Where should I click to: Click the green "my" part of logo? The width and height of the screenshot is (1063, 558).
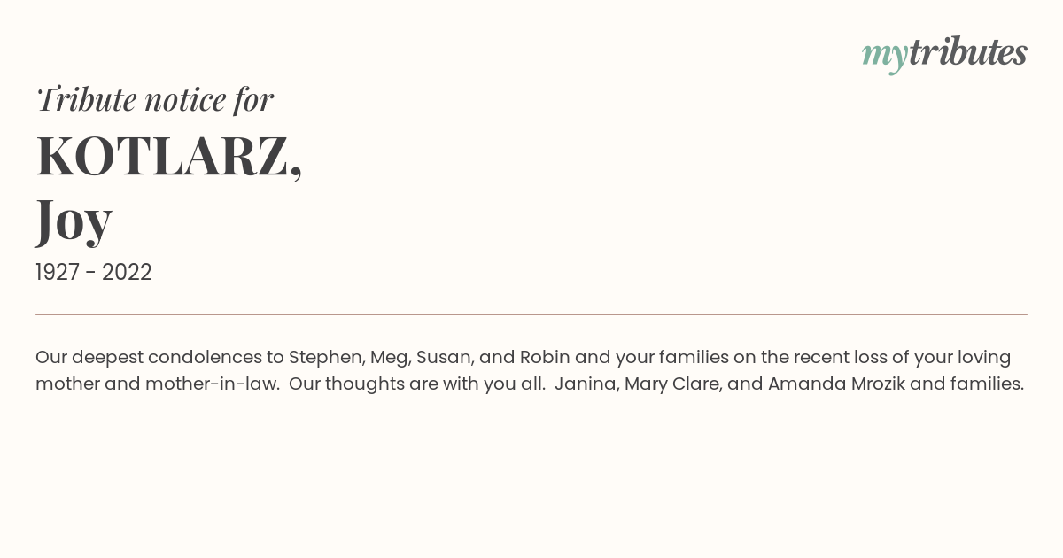click(x=884, y=57)
